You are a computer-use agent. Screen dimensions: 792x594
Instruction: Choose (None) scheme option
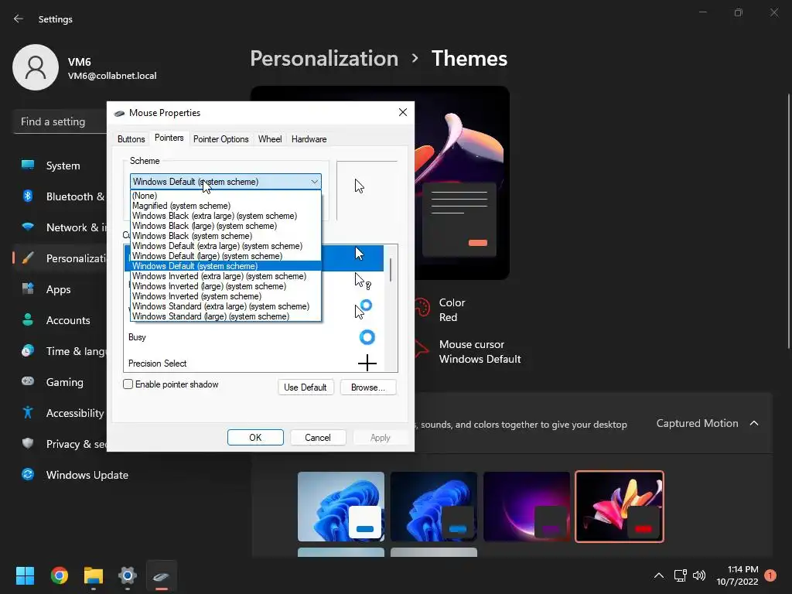pos(225,196)
